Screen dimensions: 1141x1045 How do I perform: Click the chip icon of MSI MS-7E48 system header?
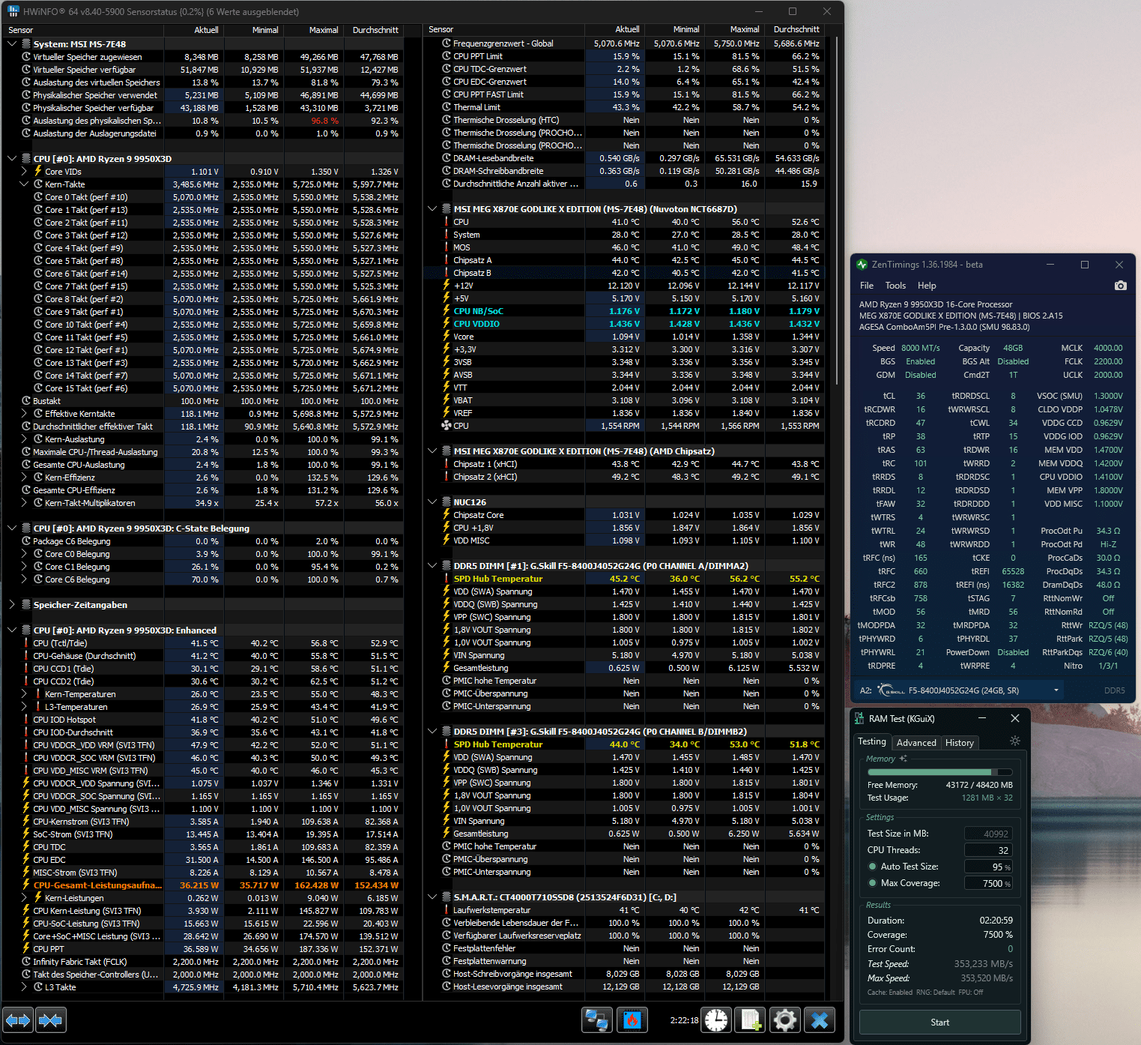click(26, 44)
